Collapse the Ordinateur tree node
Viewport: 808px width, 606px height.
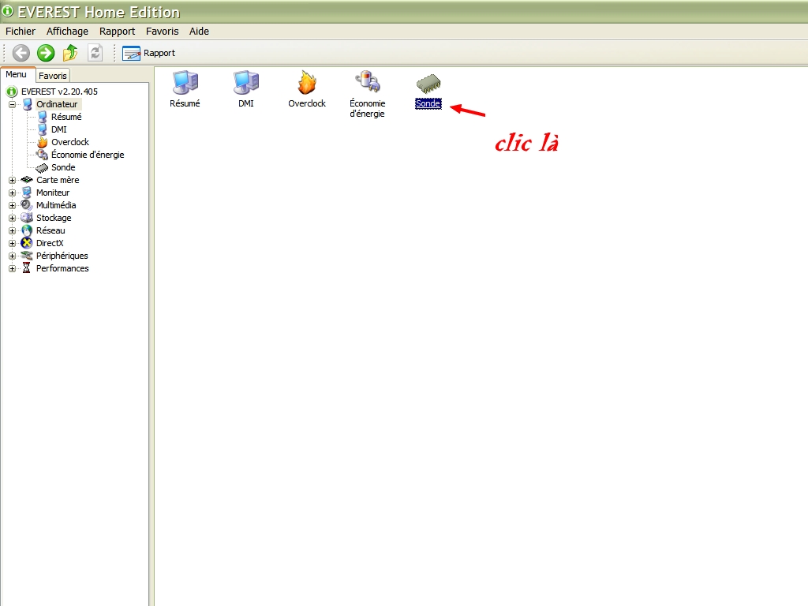(x=13, y=104)
